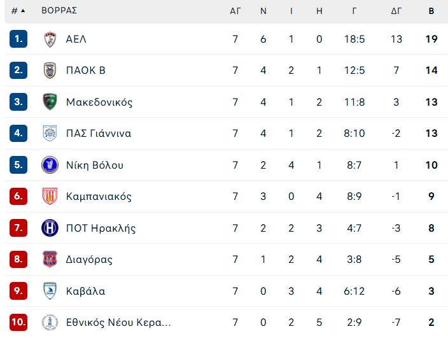Click the ΠΟΤ Ηρακλής H logo
This screenshot has height=338, width=448.
click(x=50, y=228)
